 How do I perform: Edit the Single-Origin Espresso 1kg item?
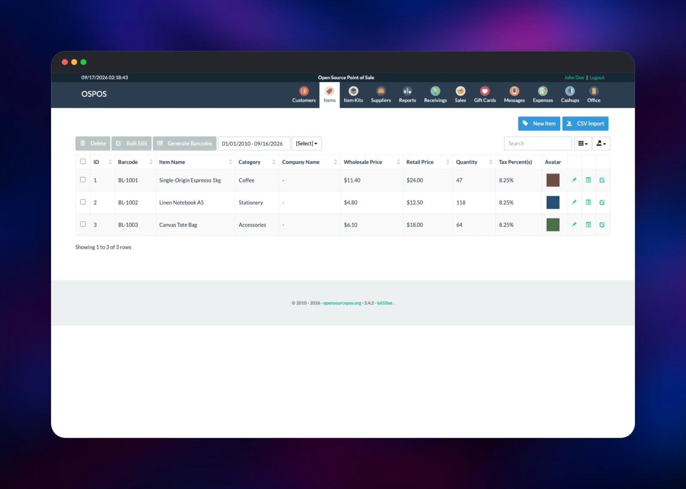(602, 180)
